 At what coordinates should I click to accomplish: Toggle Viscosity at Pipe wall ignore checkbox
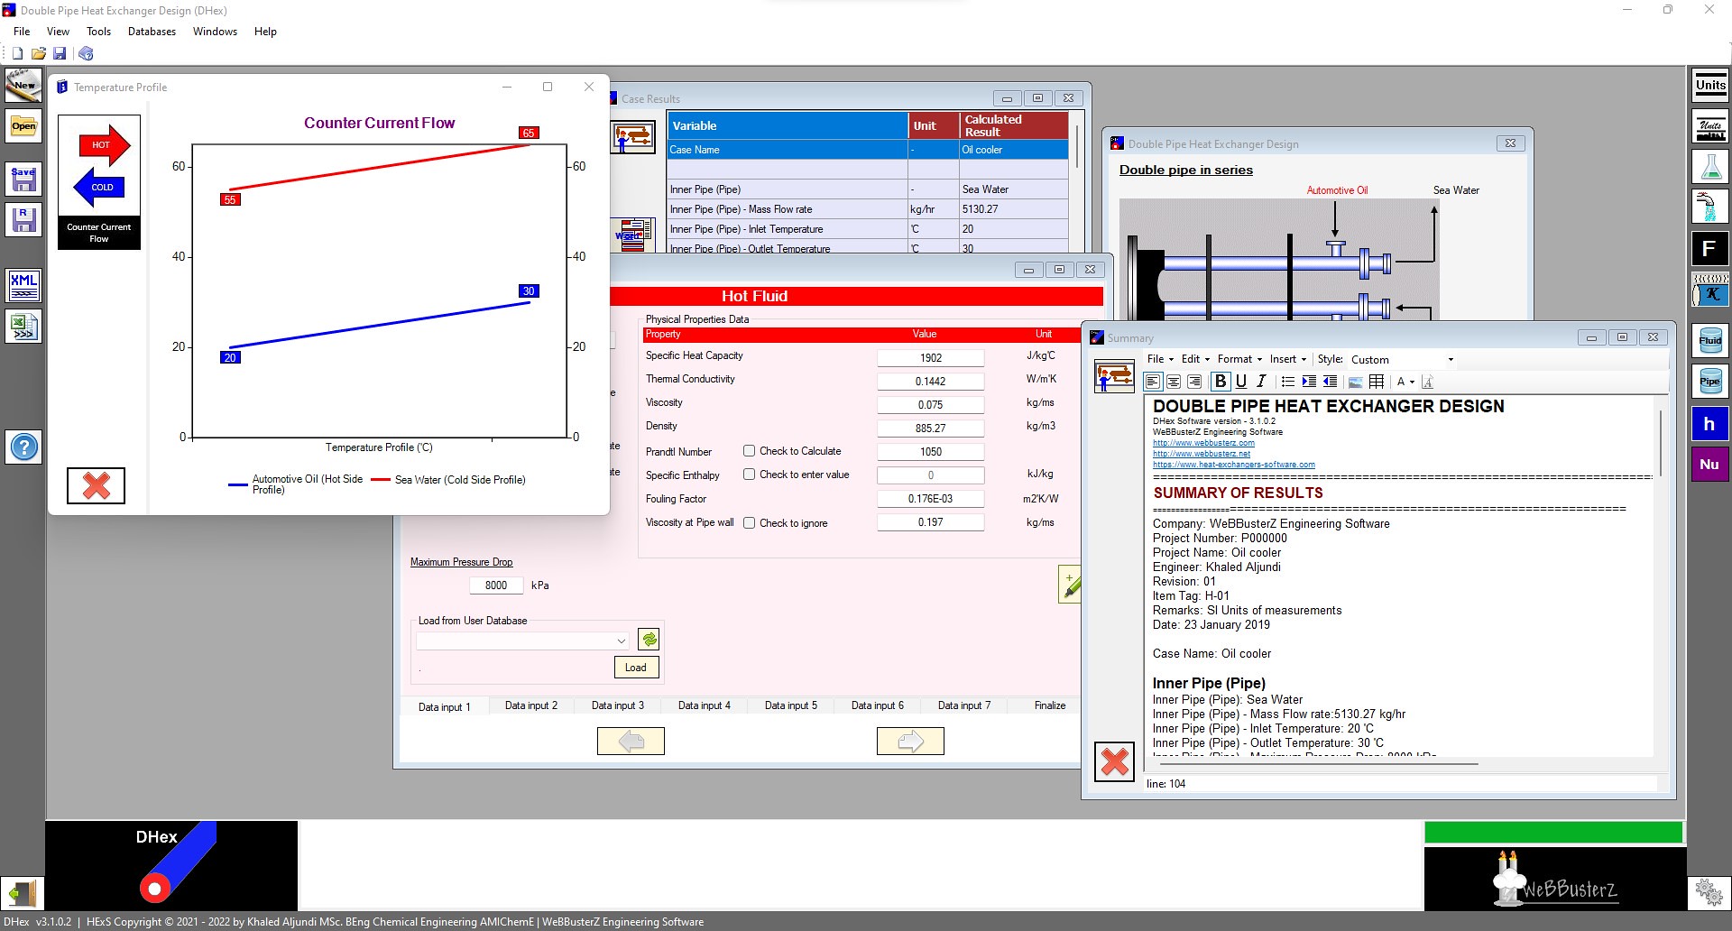(x=749, y=523)
